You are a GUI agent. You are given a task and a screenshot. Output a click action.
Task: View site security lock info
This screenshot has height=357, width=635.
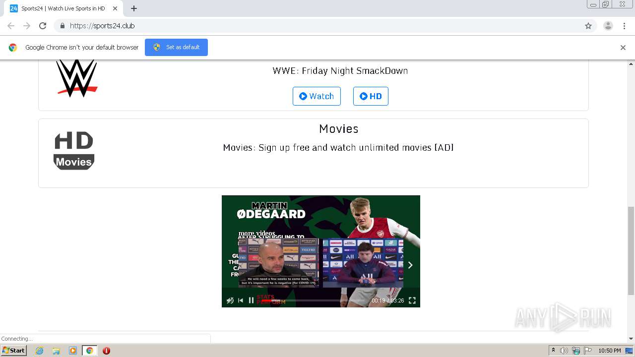pyautogui.click(x=62, y=26)
